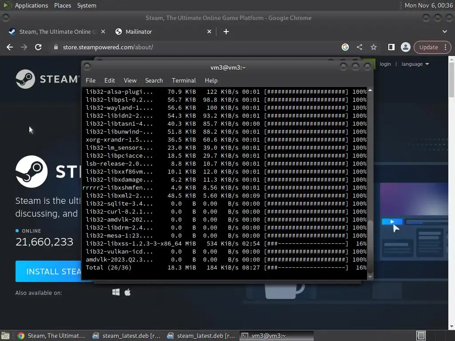455x341 pixels.
Task: Go back in Chrome history
Action: [x=10, y=47]
